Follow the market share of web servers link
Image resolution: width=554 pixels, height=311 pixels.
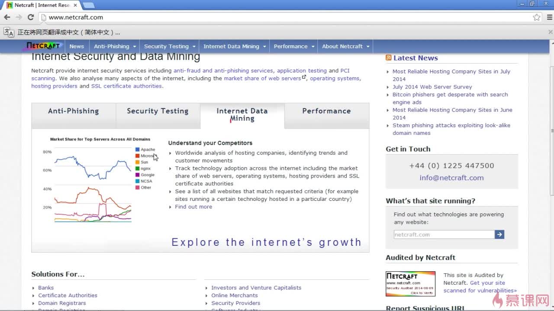point(262,78)
